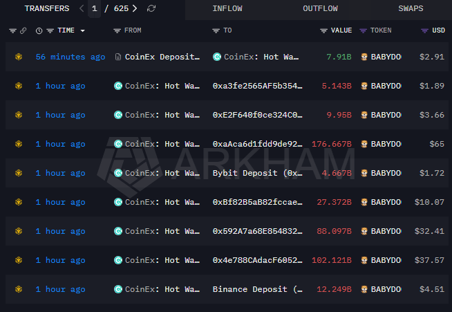452x312 pixels.
Task: Open BABYDO token in 9.95B row
Action: click(x=386, y=115)
